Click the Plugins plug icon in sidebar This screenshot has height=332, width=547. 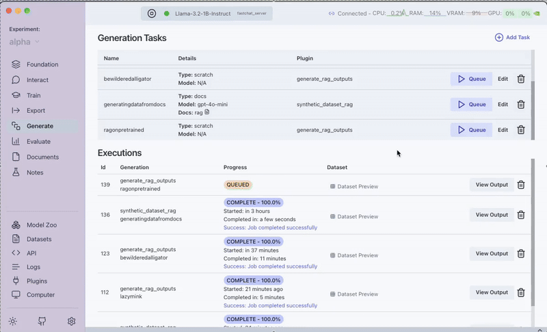pos(16,281)
